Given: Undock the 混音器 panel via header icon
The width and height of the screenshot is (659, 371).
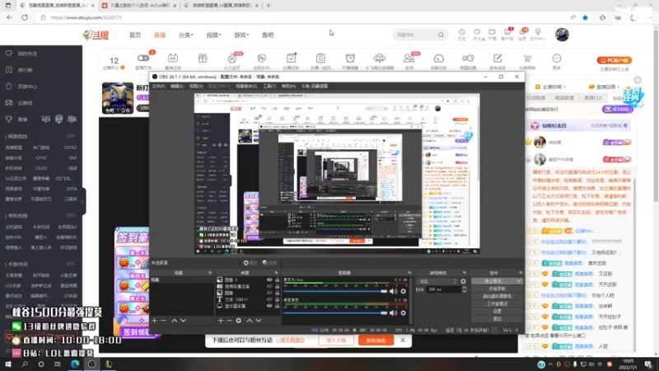Looking at the screenshot, I should point(409,273).
